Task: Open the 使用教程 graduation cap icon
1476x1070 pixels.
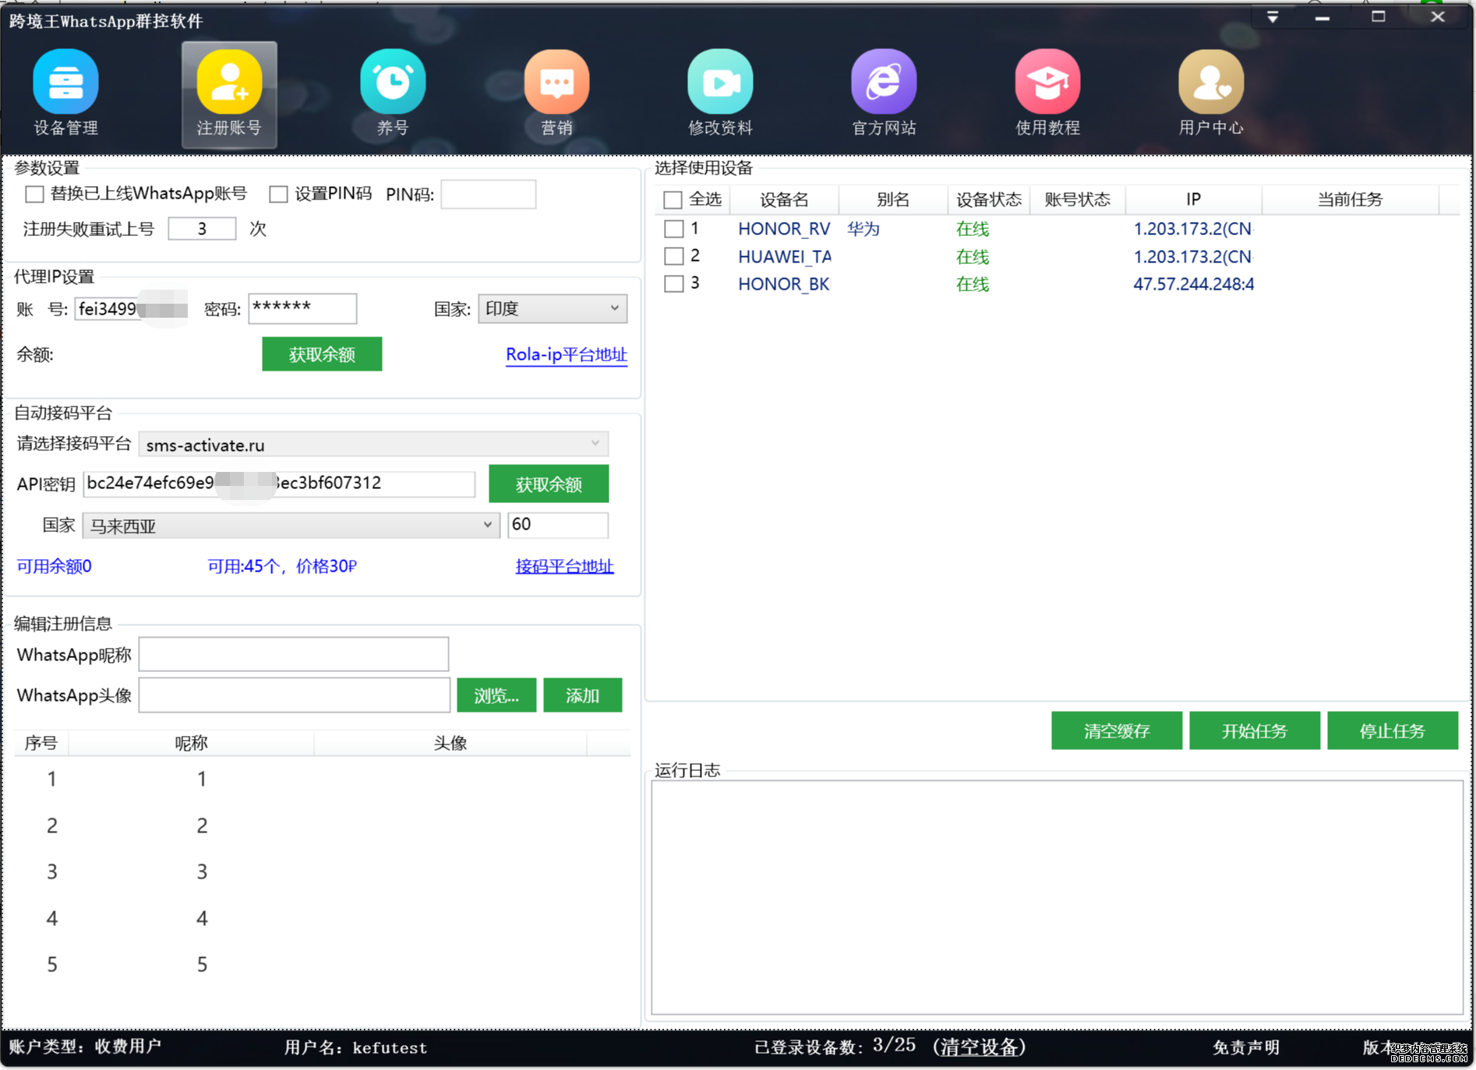Action: click(1047, 92)
